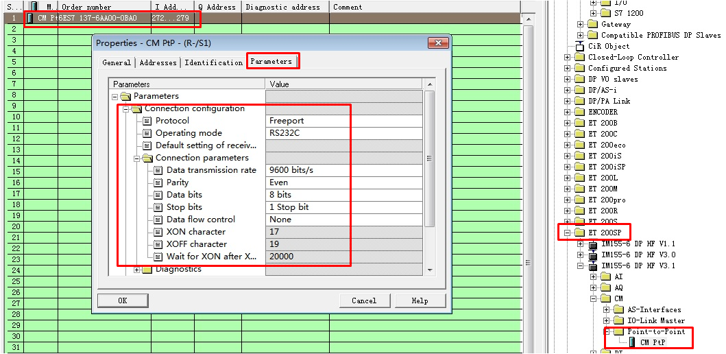Open Help for CM PtP properties
Viewport: 726px width, 354px height.
coord(420,300)
